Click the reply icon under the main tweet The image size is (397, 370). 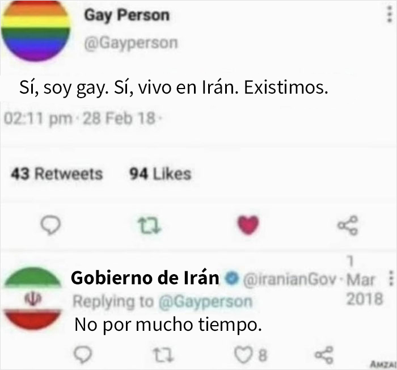[x=50, y=225]
